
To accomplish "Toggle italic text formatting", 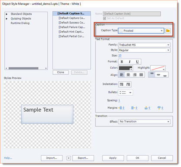I will (x=129, y=62).
